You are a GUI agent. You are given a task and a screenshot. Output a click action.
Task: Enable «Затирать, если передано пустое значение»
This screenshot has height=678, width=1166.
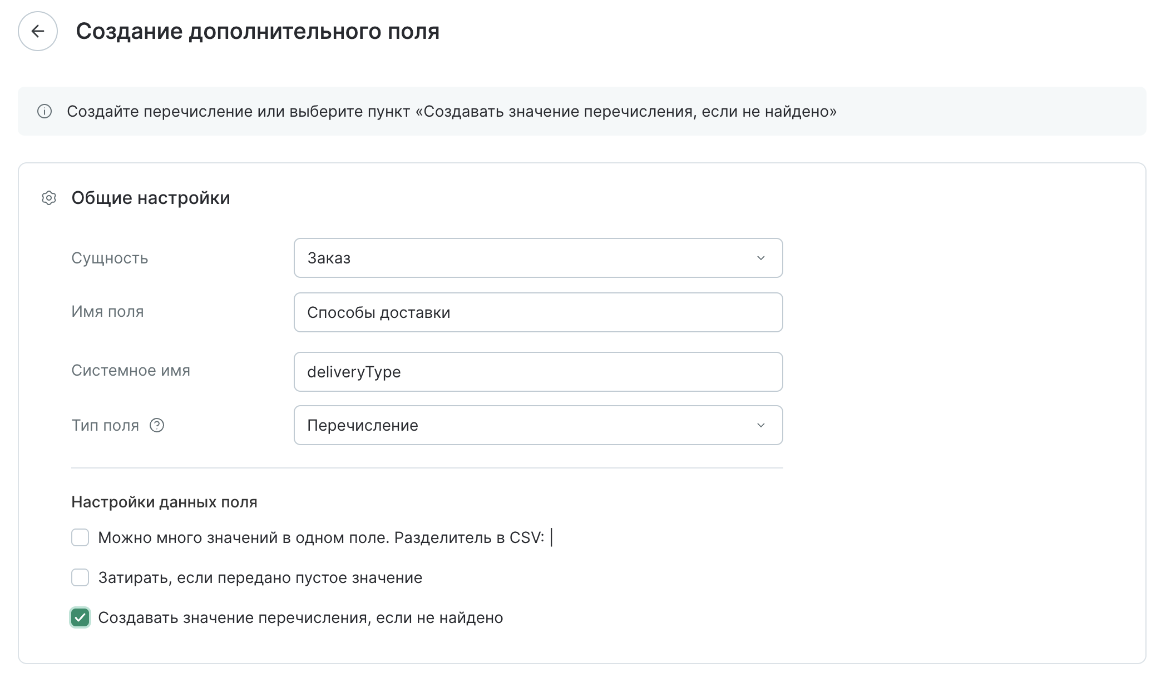coord(80,578)
